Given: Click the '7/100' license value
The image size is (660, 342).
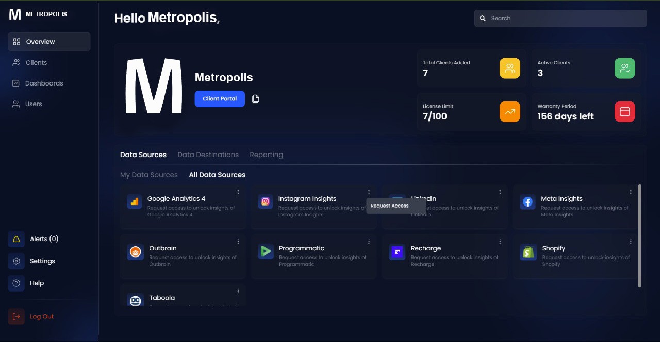Looking at the screenshot, I should (435, 116).
